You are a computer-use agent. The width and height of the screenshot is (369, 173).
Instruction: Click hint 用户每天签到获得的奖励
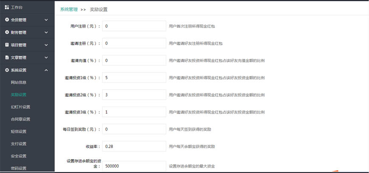point(190,129)
